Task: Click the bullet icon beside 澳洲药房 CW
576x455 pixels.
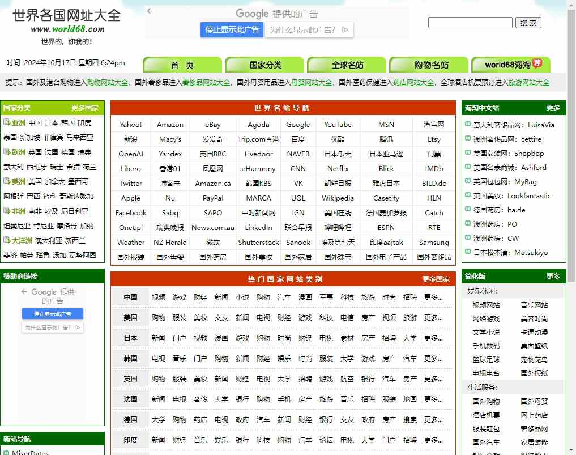Action: pyautogui.click(x=468, y=237)
